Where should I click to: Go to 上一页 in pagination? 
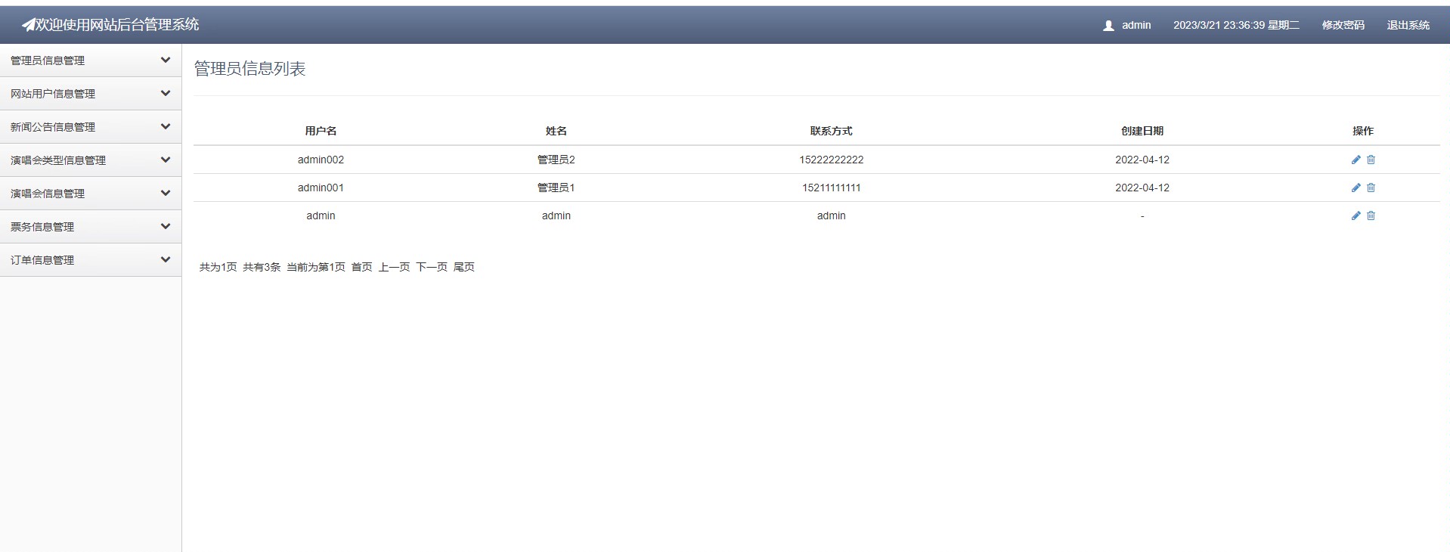pyautogui.click(x=394, y=267)
